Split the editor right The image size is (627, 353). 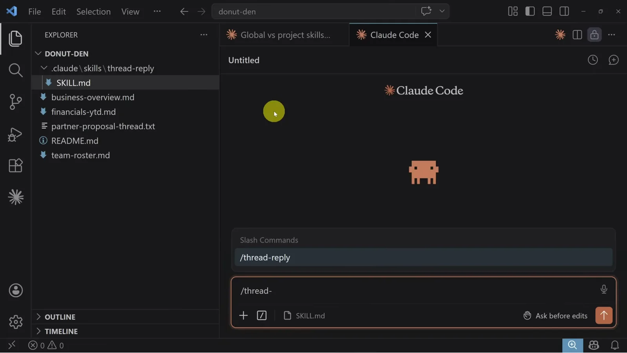click(x=577, y=35)
